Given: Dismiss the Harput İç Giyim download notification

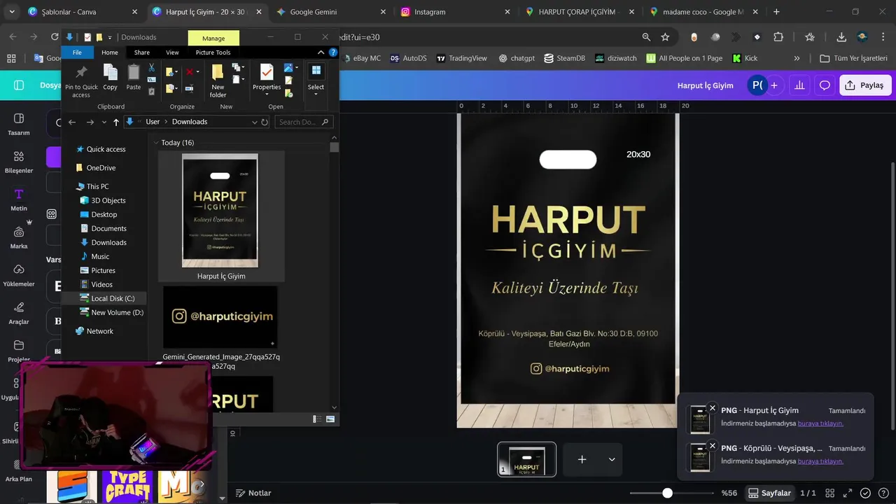Looking at the screenshot, I should (713, 408).
